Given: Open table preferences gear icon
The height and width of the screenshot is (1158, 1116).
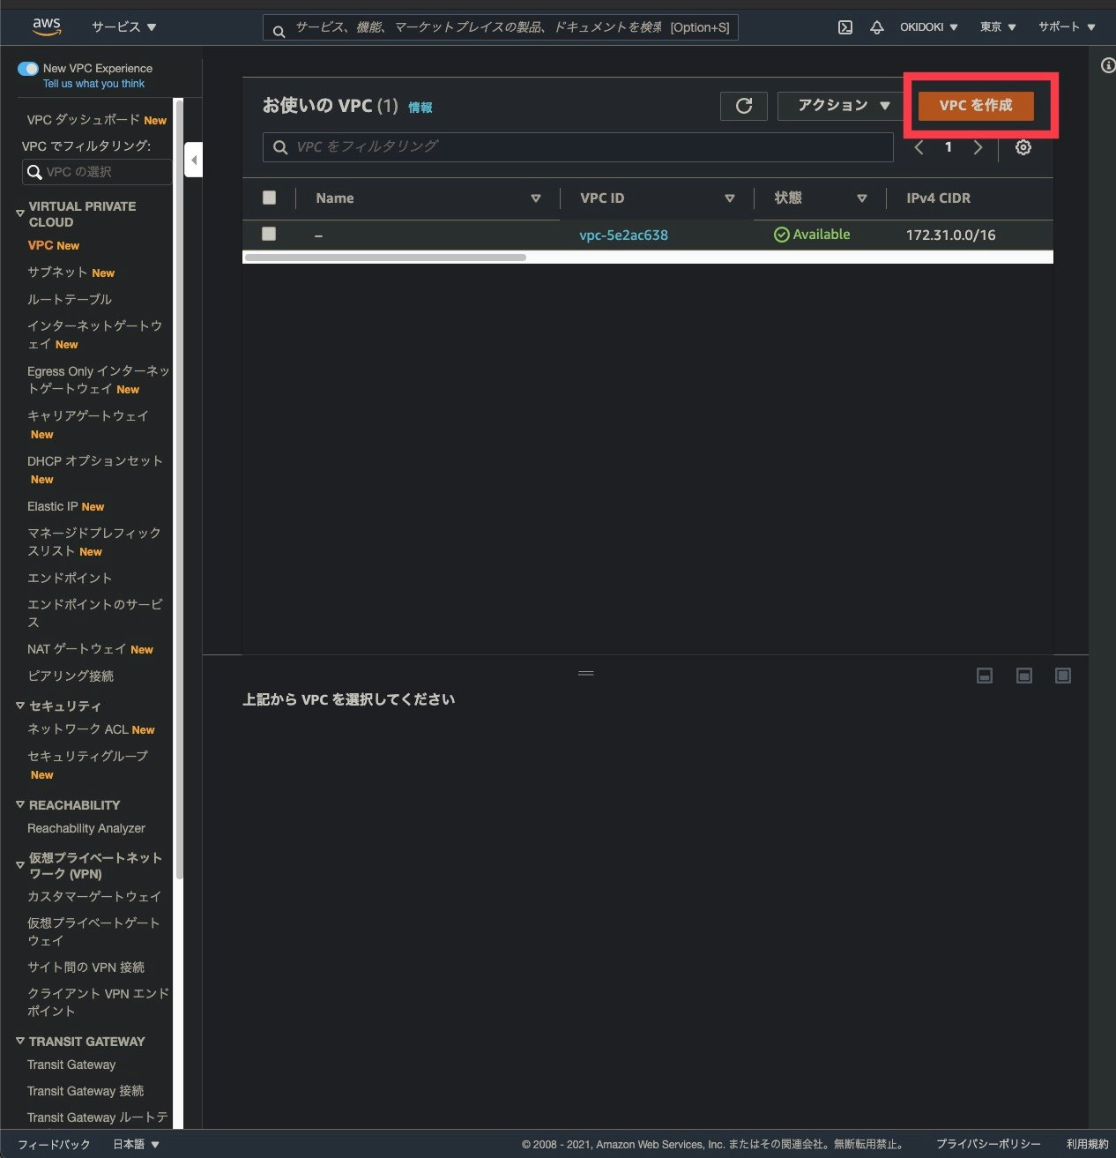Looking at the screenshot, I should (x=1023, y=147).
